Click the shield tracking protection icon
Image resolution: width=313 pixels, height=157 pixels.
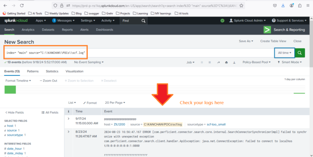[56, 5]
